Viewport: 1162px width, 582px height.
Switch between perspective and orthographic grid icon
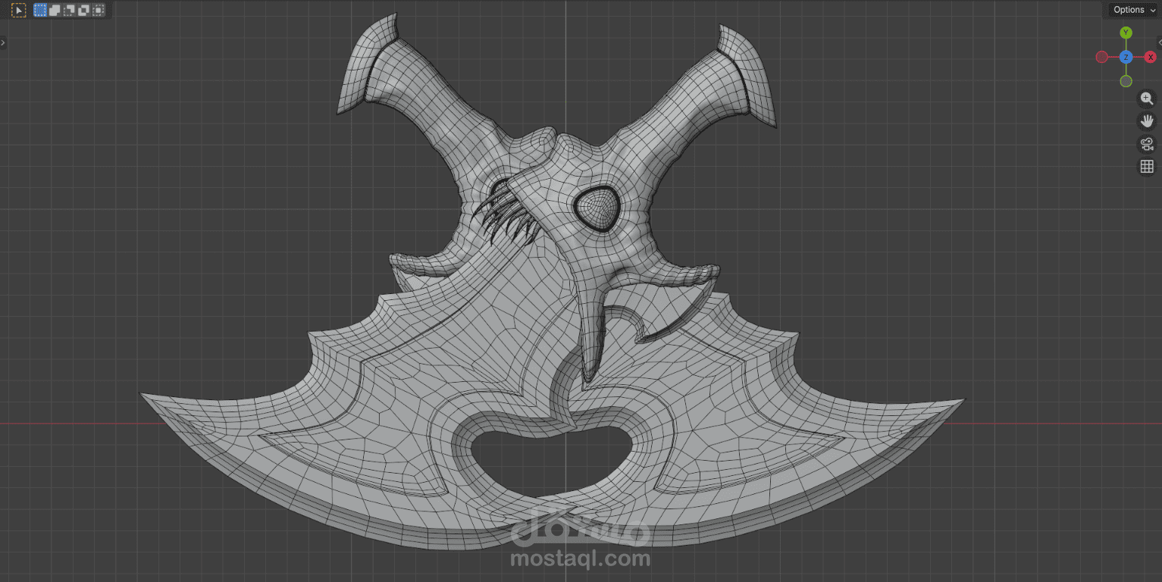(1147, 167)
